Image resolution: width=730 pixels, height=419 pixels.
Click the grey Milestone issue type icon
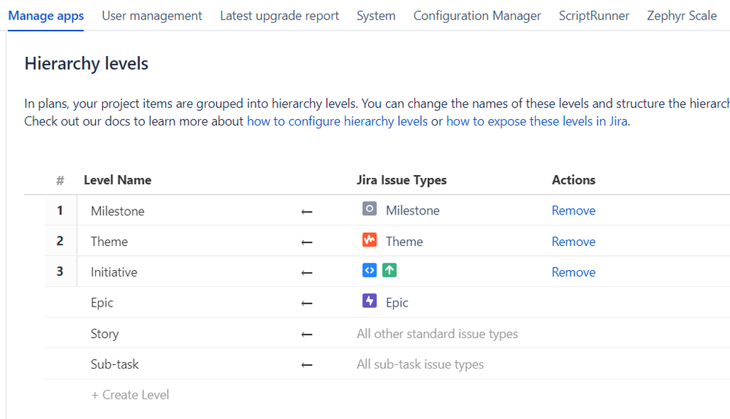[x=370, y=209]
